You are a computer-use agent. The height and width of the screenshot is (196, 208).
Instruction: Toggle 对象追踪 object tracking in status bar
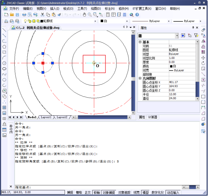pyautogui.click(x=124, y=192)
